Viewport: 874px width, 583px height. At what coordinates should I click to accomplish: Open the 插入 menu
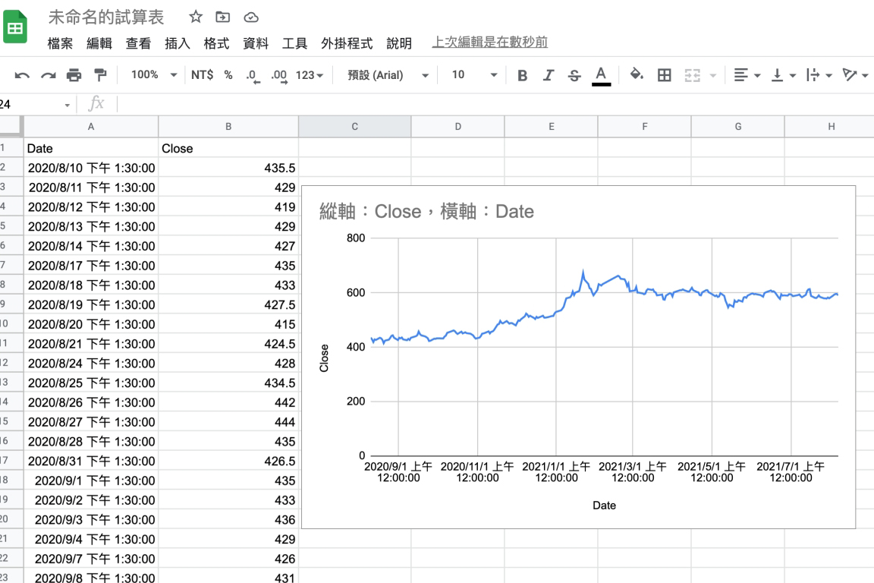(x=177, y=43)
